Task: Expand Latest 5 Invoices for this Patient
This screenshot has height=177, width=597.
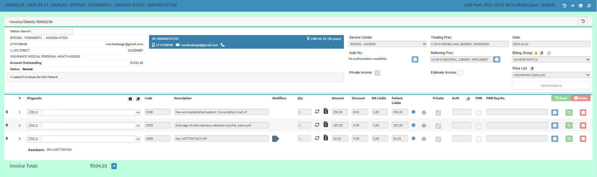Action: point(35,77)
